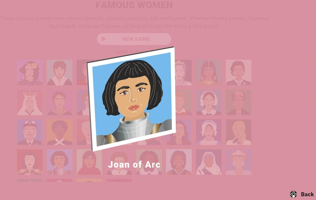Viewport: 316px width, 200px height.
Task: Select the white lace bonnet portrait card
Action: pos(209,102)
